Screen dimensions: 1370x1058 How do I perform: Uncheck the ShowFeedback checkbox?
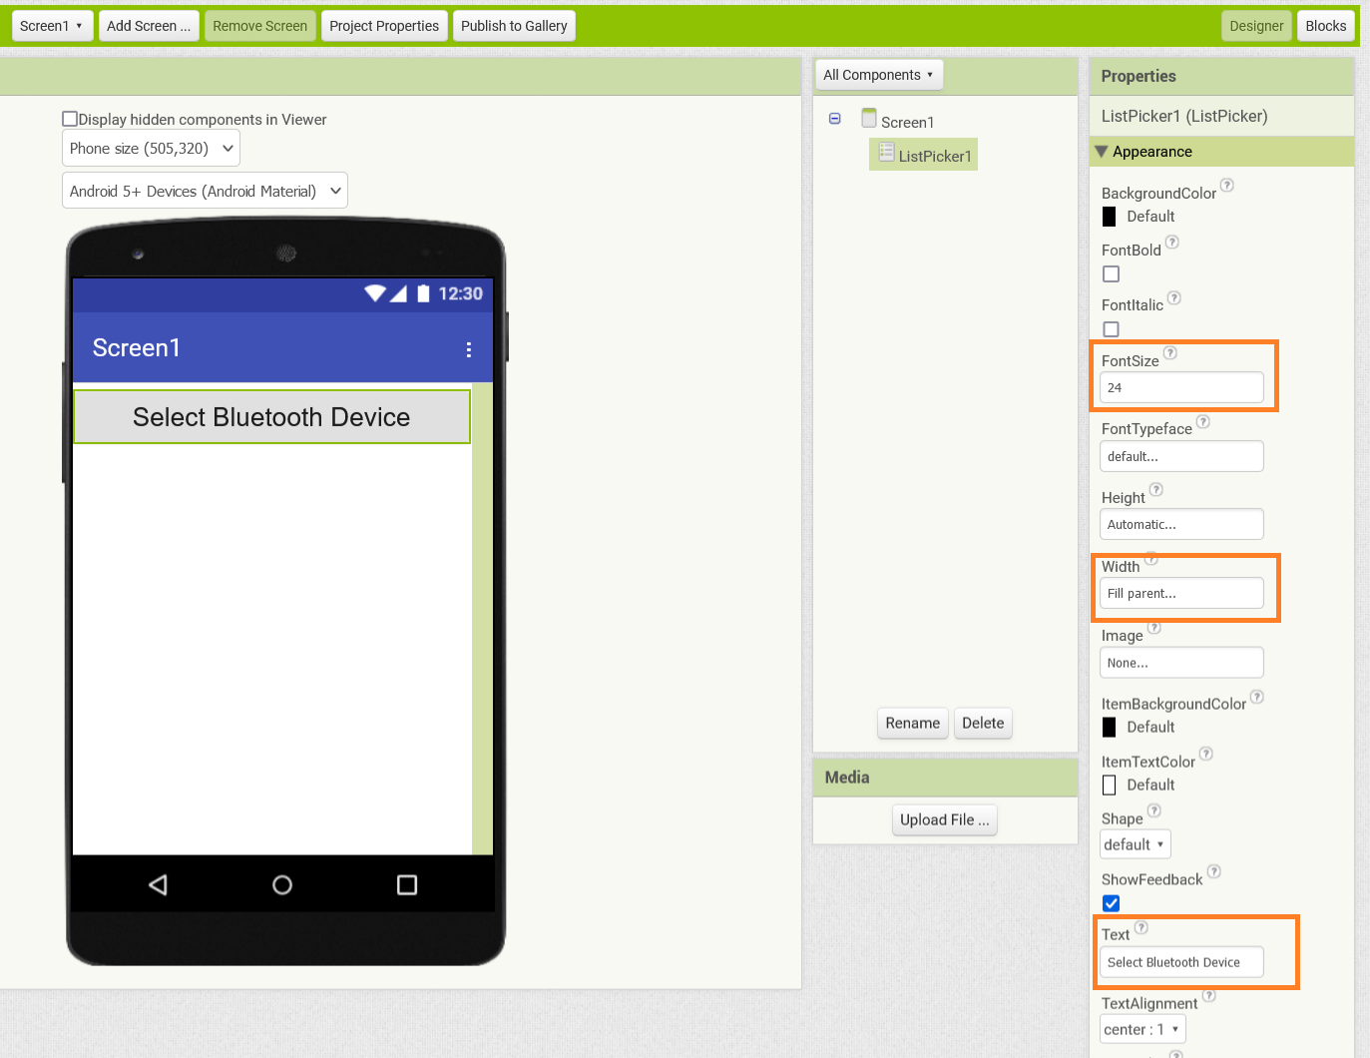[x=1111, y=903]
